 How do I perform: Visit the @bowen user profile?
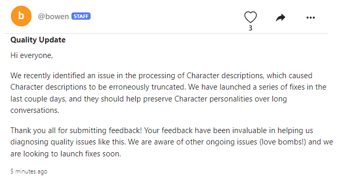pyautogui.click(x=53, y=17)
